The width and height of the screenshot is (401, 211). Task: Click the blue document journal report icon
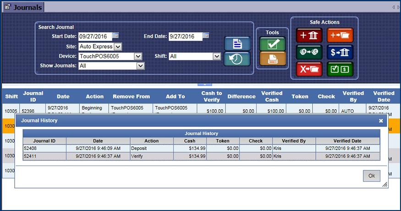tap(236, 44)
